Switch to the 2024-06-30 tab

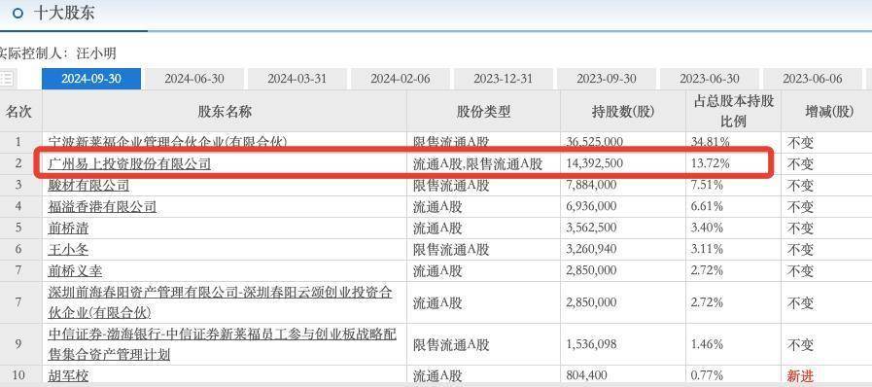[194, 79]
